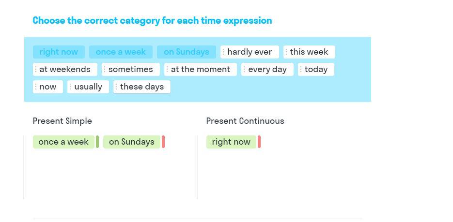Click the red bar beside placed 'on Sundays'
Image resolution: width=453 pixels, height=222 pixels.
[x=163, y=142]
